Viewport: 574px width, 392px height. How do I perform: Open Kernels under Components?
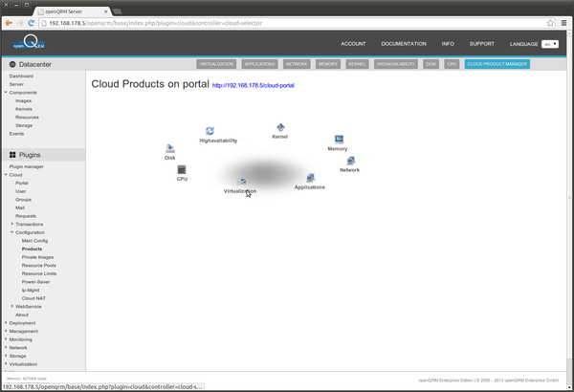(24, 109)
